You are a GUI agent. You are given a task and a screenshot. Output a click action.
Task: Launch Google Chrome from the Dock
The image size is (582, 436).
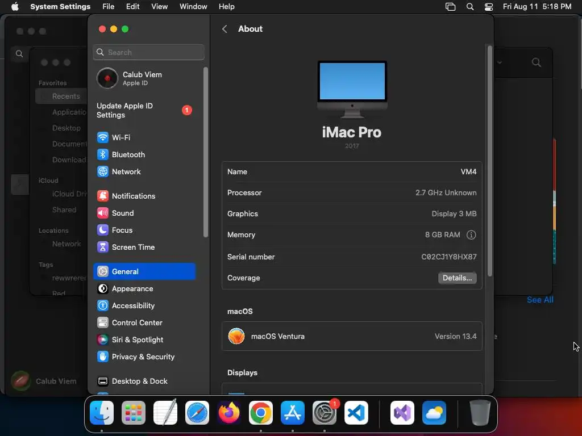coord(260,413)
